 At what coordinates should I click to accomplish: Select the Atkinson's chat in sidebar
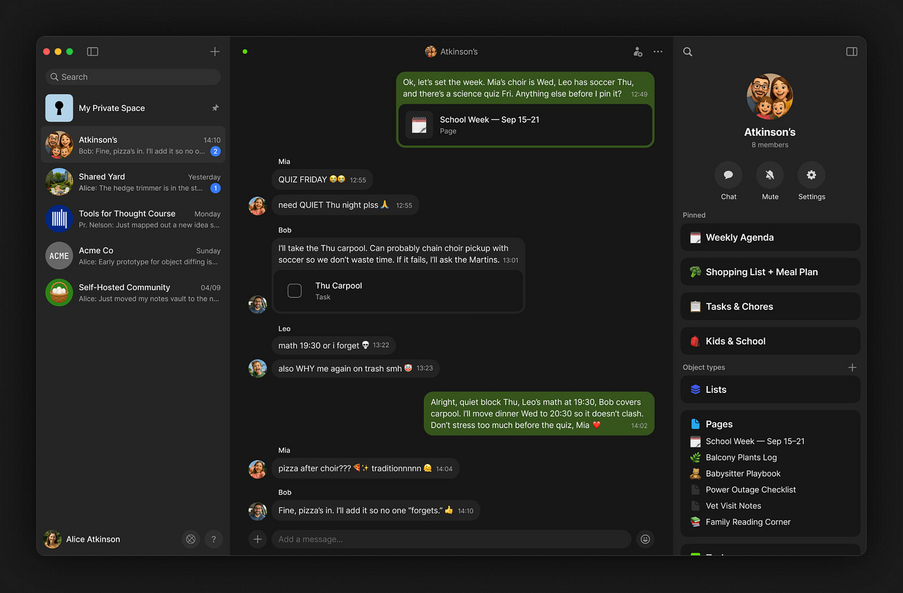coord(133,145)
